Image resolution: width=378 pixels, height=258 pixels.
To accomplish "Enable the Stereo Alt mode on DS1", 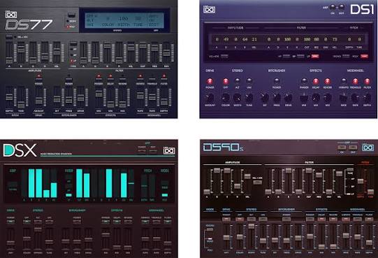I will click(x=238, y=81).
